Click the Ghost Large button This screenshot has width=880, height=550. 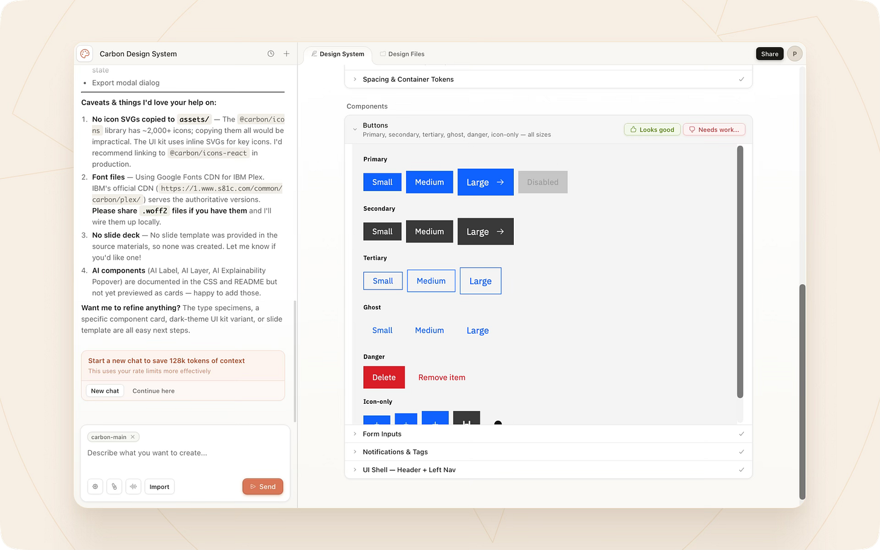point(477,331)
